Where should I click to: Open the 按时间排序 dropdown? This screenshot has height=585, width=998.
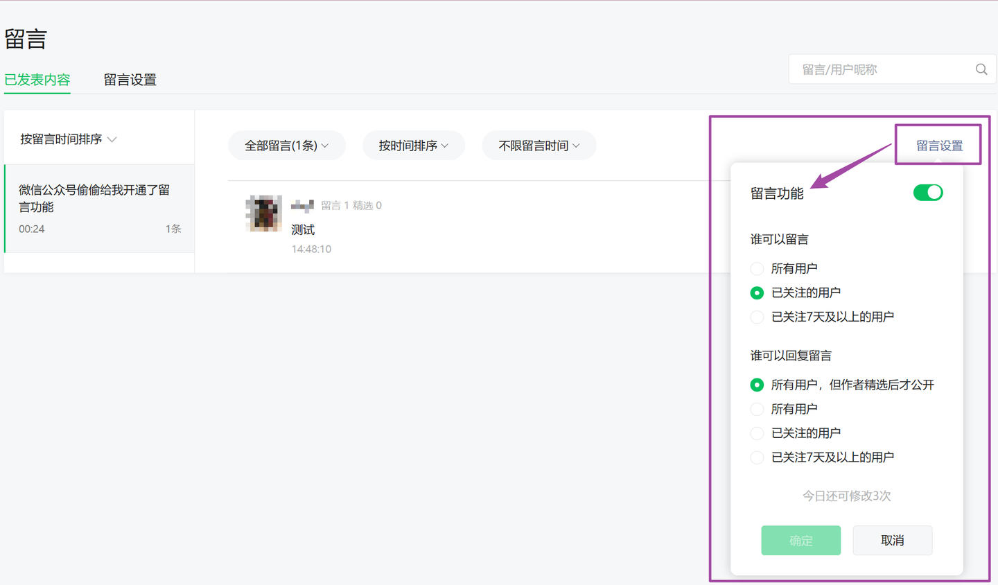point(413,146)
